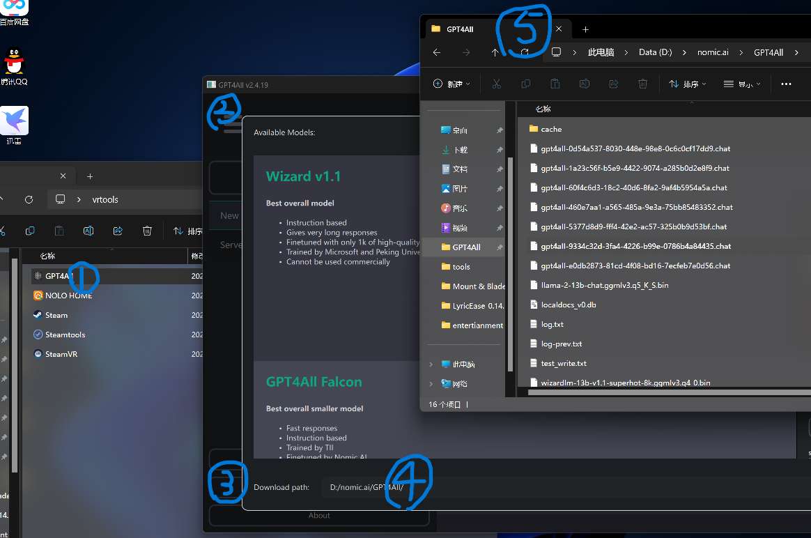This screenshot has width=811, height=538.
Task: Expand breadcrumb chevron before vrtools
Action: point(79,199)
